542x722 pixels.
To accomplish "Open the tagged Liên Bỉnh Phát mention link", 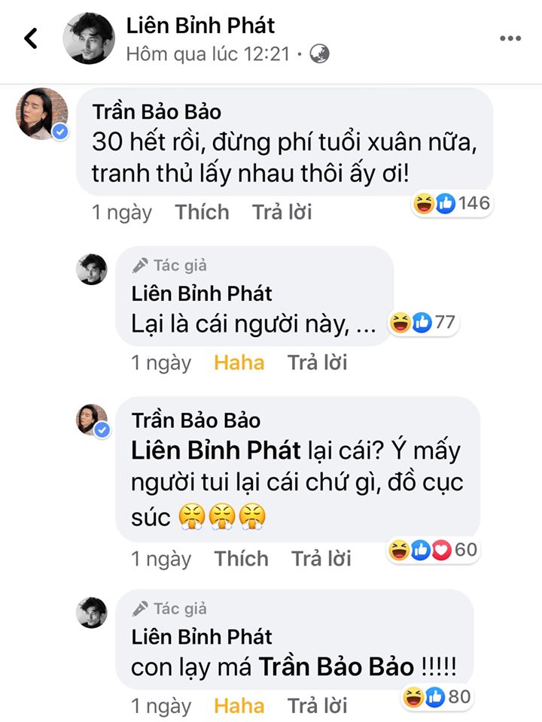I will (x=216, y=450).
